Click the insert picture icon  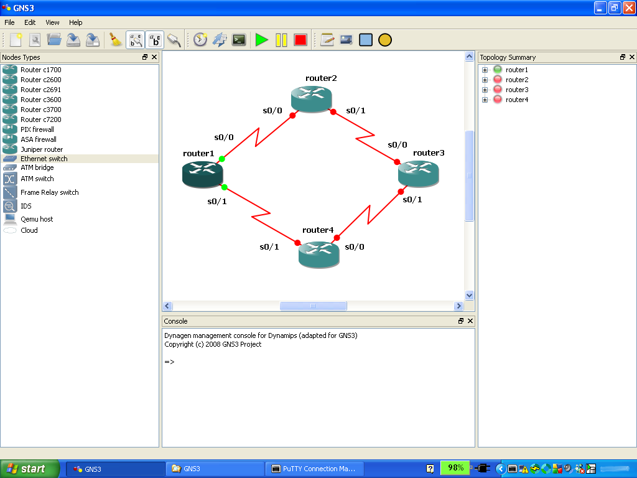346,40
